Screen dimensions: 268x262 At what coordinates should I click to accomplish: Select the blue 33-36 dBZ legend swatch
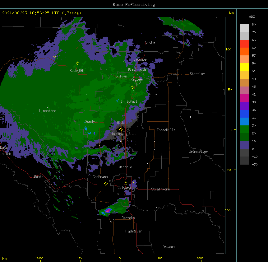point(244,114)
